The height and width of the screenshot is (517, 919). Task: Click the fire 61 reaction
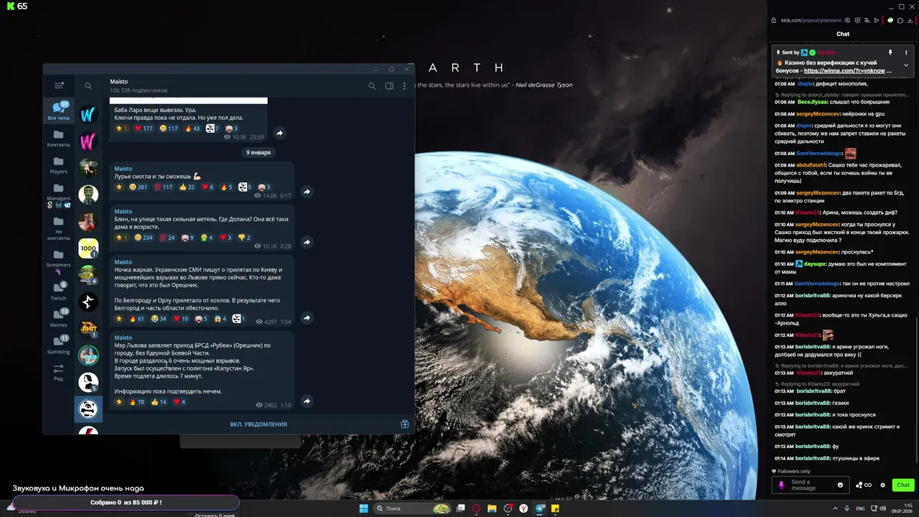pos(137,319)
